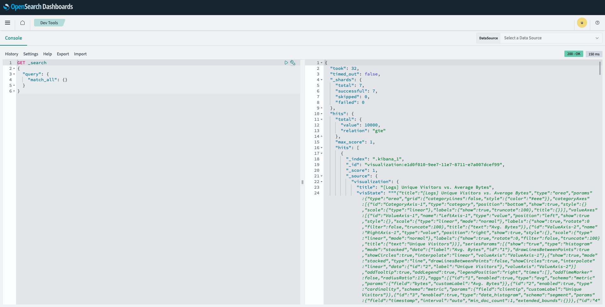
Task: Open the user avatar menu
Action: tap(582, 23)
